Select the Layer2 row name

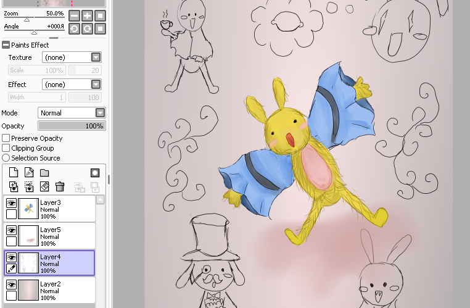(51, 284)
